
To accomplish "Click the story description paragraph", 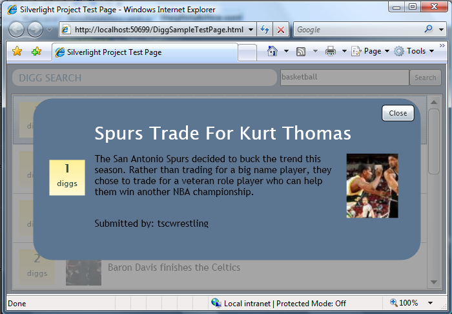I will [213, 175].
